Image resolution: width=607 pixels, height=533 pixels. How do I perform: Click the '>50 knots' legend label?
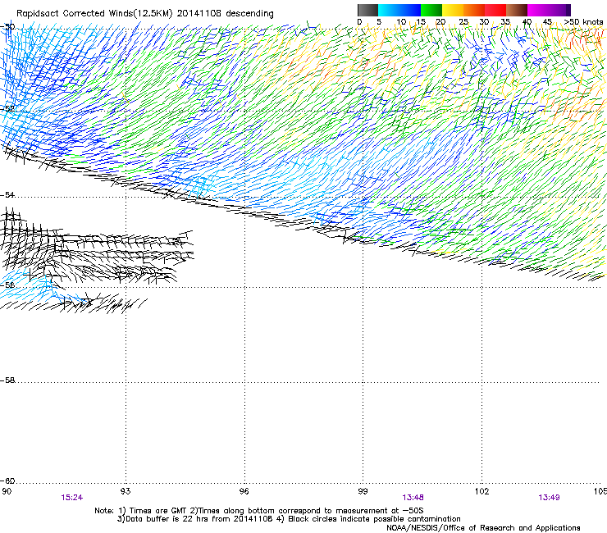[584, 22]
